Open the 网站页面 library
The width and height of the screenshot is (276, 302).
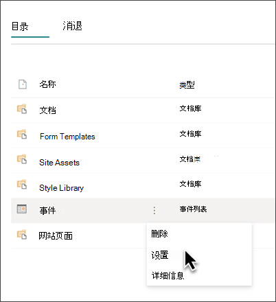(56, 235)
